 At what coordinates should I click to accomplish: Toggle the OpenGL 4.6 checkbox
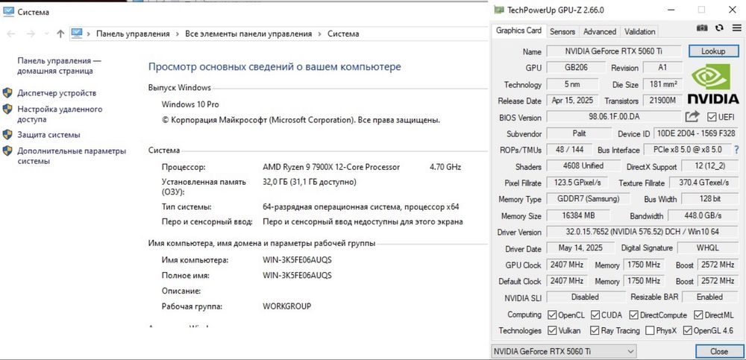(688, 330)
